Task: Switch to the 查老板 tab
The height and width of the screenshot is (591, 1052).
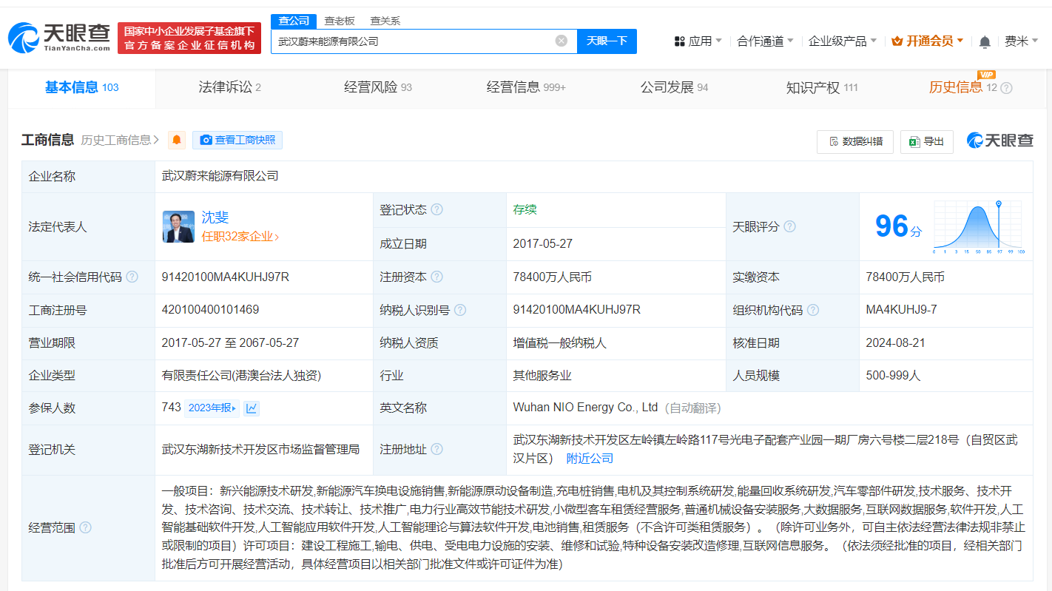Action: [340, 21]
